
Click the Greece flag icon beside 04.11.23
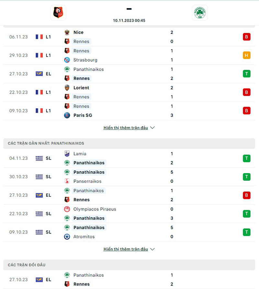click(39, 158)
